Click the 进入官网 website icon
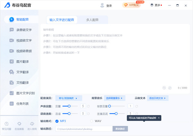Viewport: 193px width, 136px height. (32, 125)
